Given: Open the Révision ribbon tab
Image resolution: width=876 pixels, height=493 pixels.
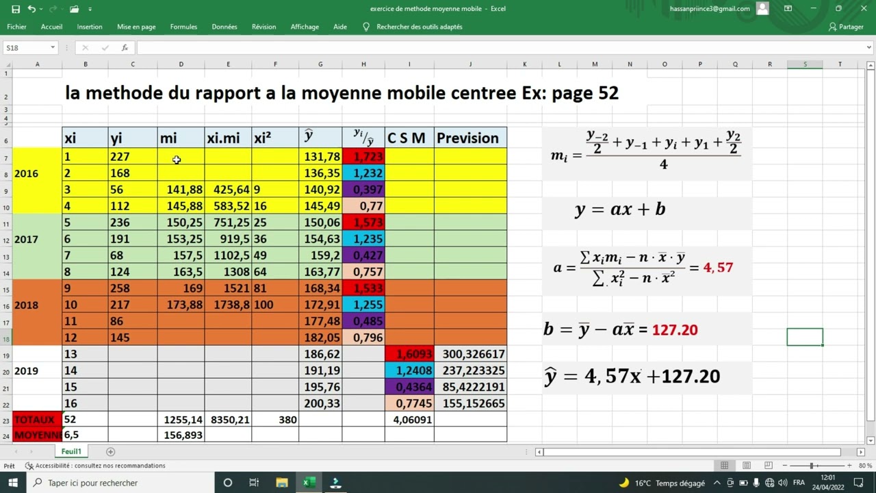Looking at the screenshot, I should click(263, 27).
